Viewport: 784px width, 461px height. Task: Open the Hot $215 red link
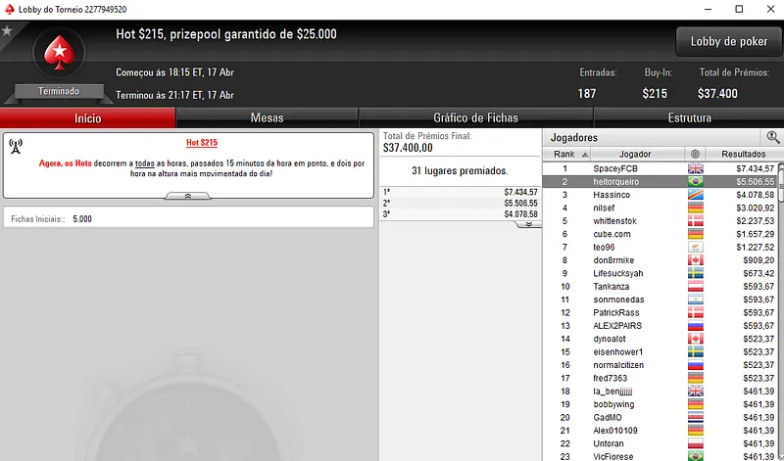(202, 142)
